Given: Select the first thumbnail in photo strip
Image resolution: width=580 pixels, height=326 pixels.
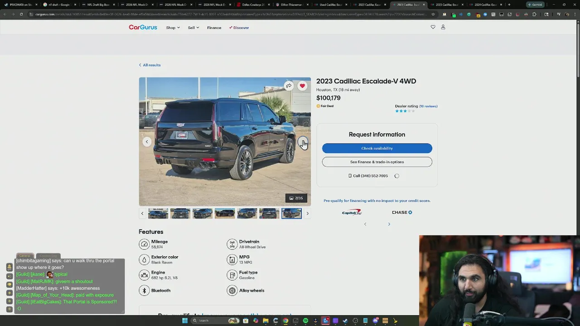Looking at the screenshot, I should (x=158, y=213).
